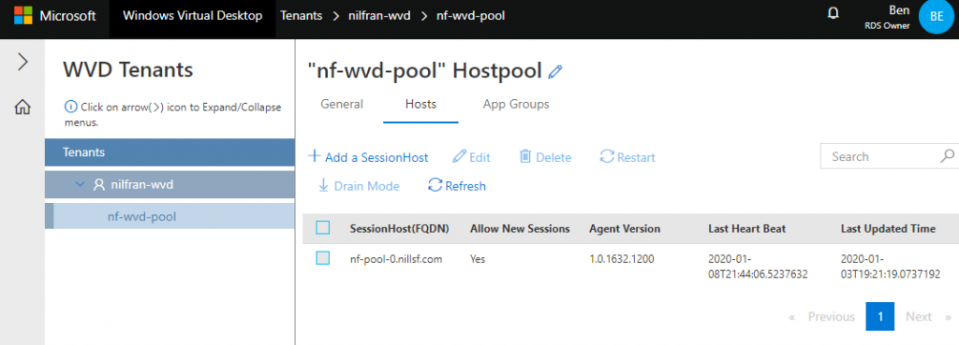The image size is (959, 345).
Task: Click the pencil icon beside Hostpool title
Action: [554, 72]
